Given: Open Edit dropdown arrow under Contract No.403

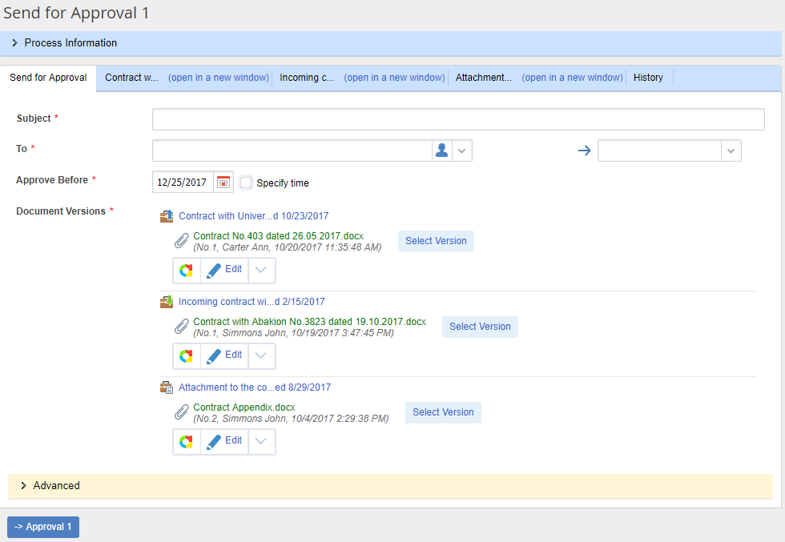Looking at the screenshot, I should pyautogui.click(x=261, y=271).
